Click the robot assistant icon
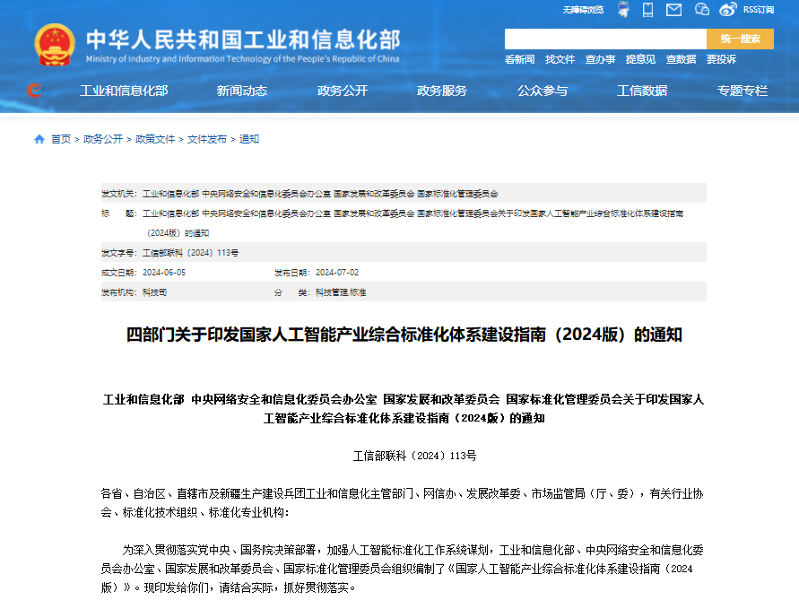799x609 pixels. 623,9
